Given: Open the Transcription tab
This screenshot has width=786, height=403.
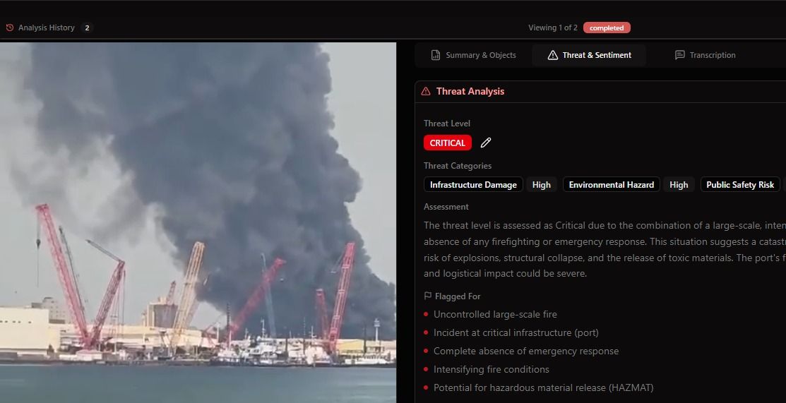Looking at the screenshot, I should [705, 55].
